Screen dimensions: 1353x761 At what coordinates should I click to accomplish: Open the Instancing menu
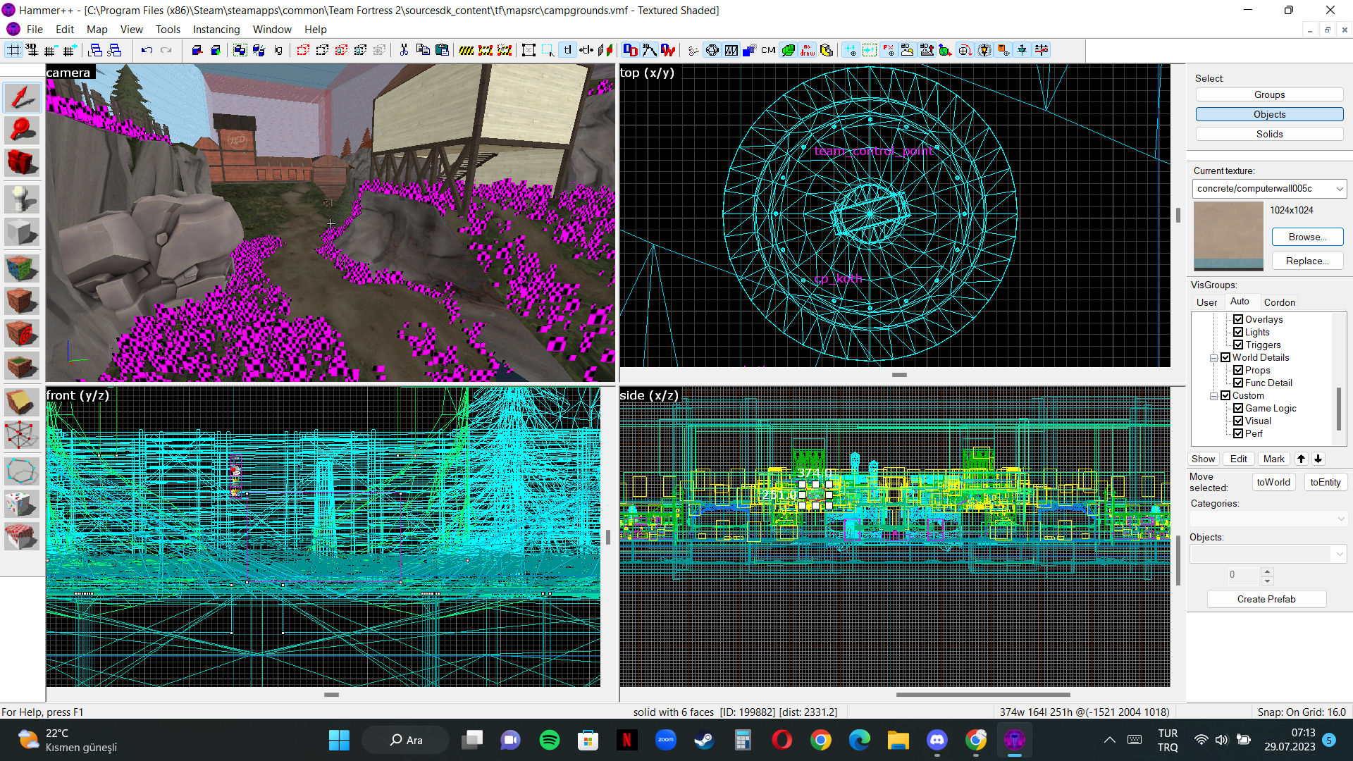[216, 30]
